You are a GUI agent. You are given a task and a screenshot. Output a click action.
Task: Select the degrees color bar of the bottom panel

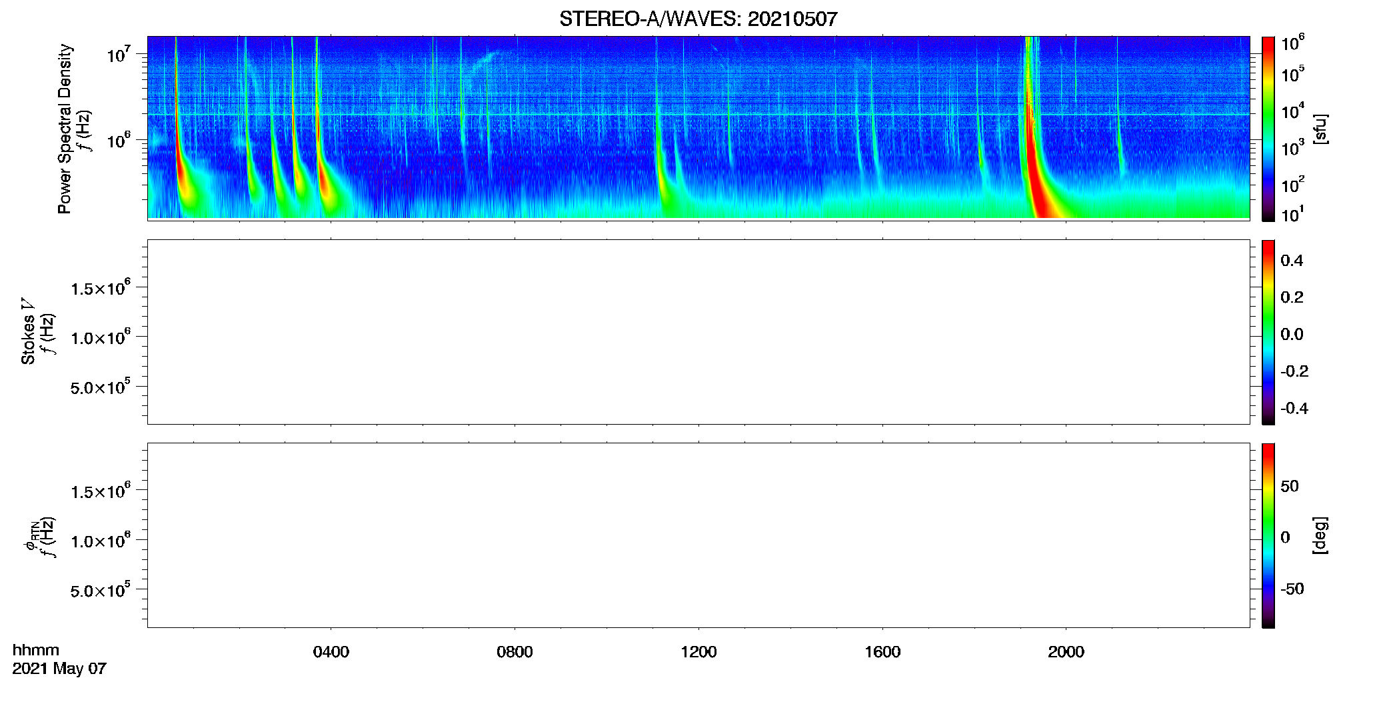point(1268,535)
